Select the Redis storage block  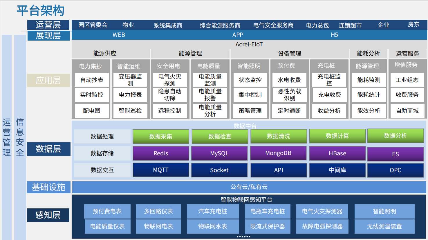coord(161,153)
